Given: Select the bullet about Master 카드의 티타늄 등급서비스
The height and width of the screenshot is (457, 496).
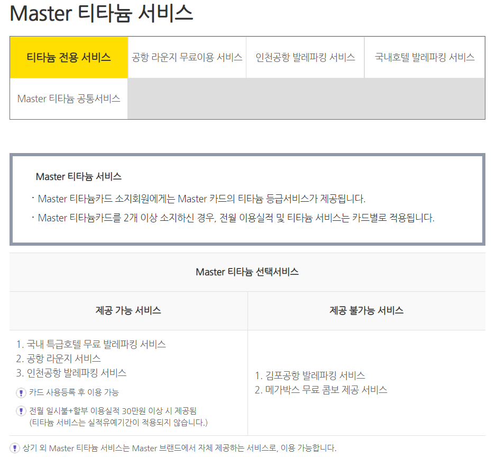Looking at the screenshot, I should pyautogui.click(x=201, y=199).
